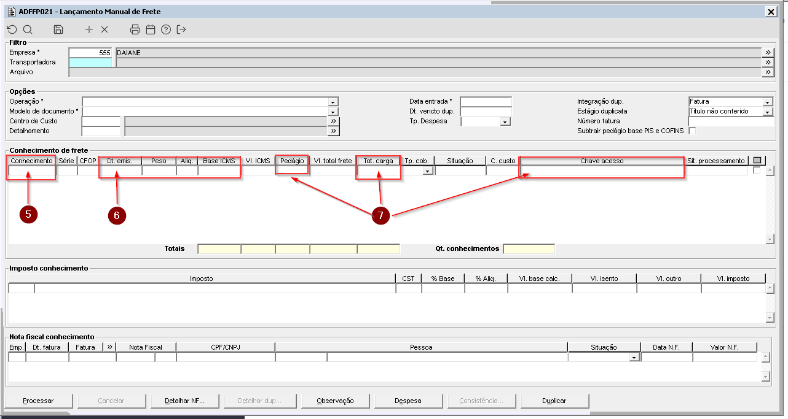This screenshot has height=419, width=788.
Task: Click the Pessoa column header
Action: (421, 347)
